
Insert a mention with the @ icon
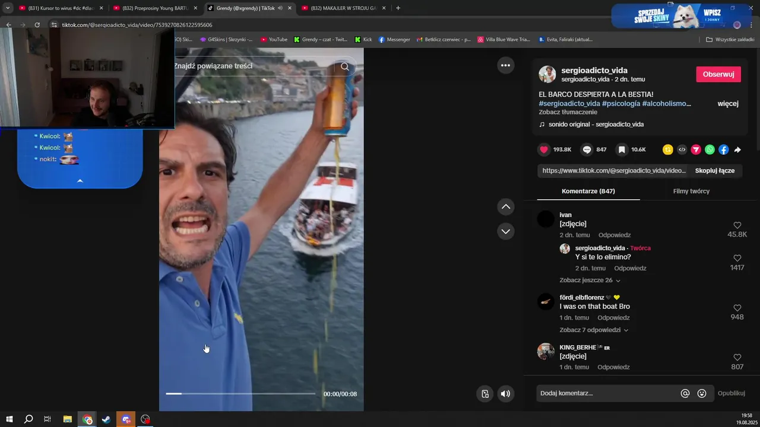[x=685, y=393]
